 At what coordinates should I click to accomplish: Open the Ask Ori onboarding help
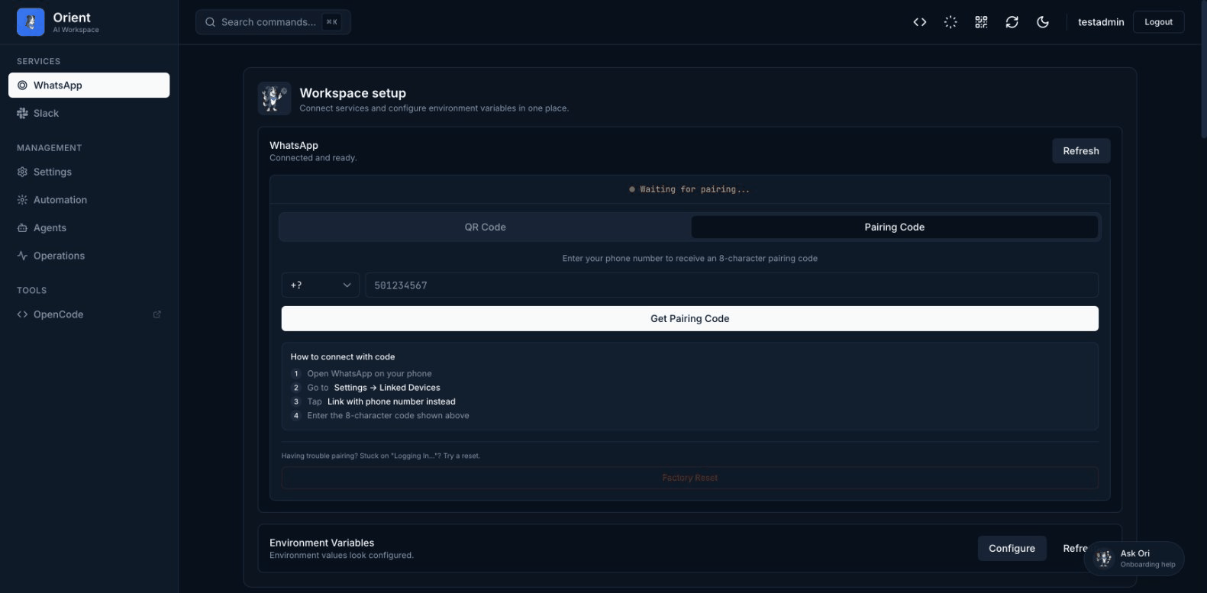point(1134,559)
